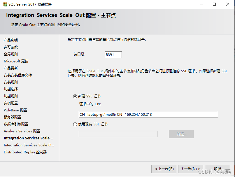Open the 产品密钥 step in the sidebar
The image size is (235, 177).
click(x=11, y=40)
